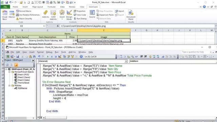Screen dimensions: 217x122
Task: Open control Properties in ribbon
Action: click(79, 11)
